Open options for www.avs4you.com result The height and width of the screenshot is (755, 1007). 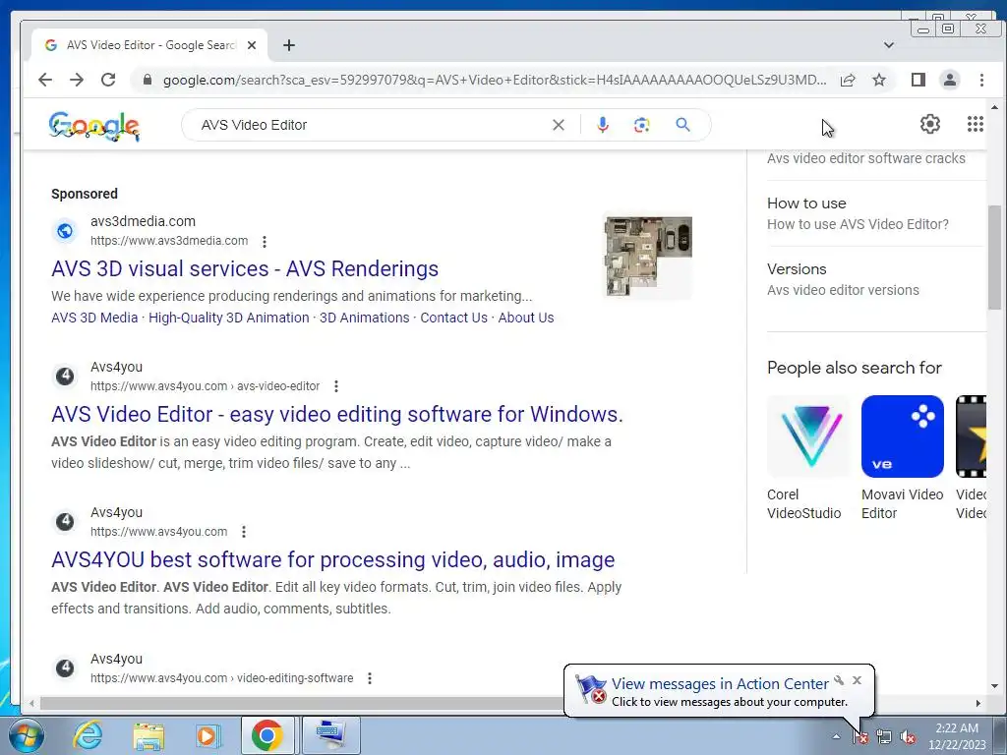click(244, 532)
